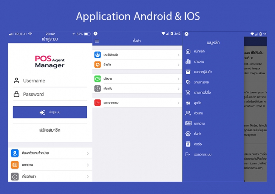
Task: Click the logout arrow icon in drawer menu
Action: pyautogui.click(x=188, y=154)
